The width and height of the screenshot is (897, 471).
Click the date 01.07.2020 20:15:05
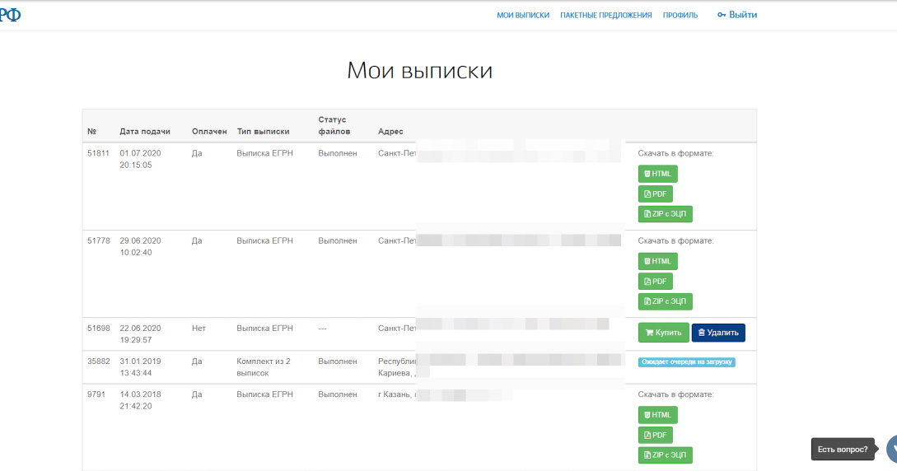[140, 159]
